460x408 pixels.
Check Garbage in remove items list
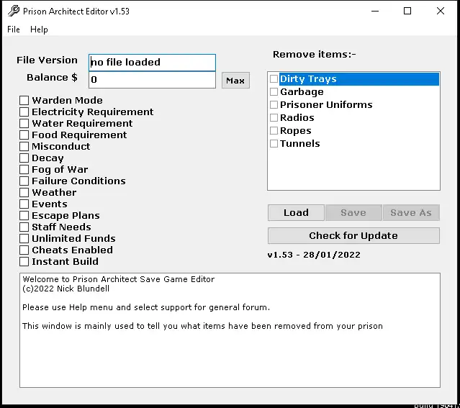coord(274,92)
